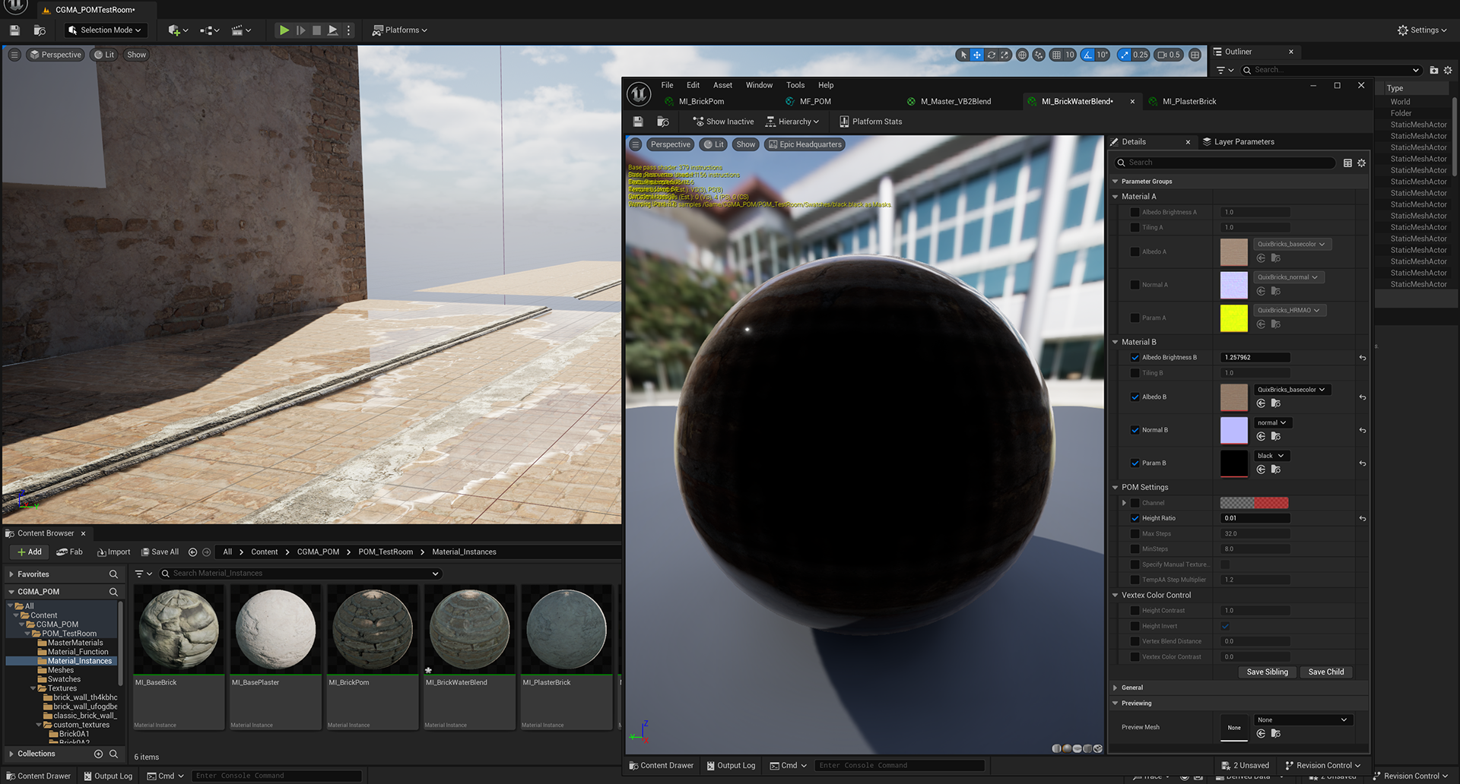
Task: Browse to material asset in editor toolbar
Action: 663,122
